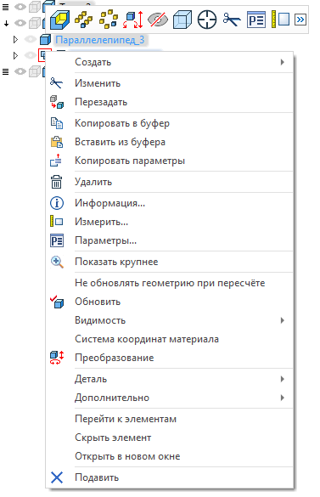Viewport: 320px width, 497px height.
Task: Open the Создать submenu
Action: click(170, 62)
